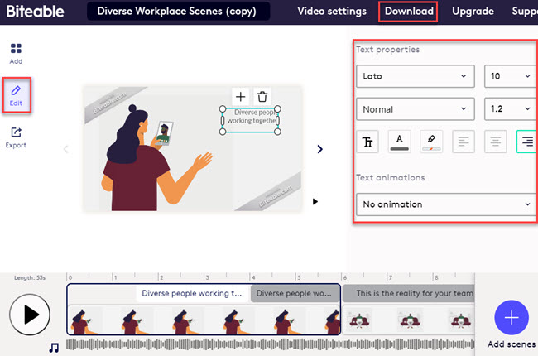The image size is (538, 356).
Task: Open the text color picker
Action: coord(399,142)
